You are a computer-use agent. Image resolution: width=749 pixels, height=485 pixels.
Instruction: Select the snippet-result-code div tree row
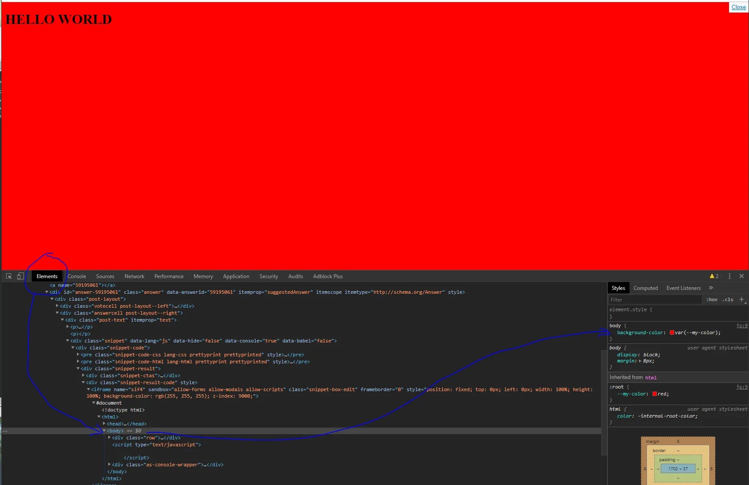142,382
